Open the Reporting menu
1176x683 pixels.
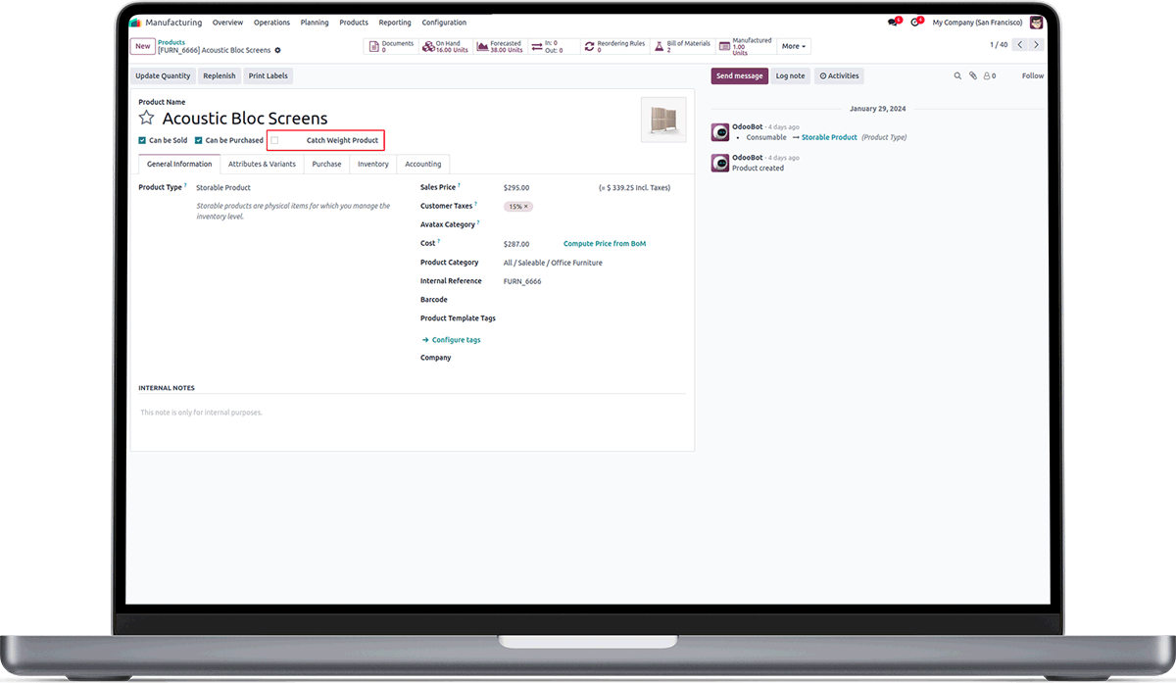[x=395, y=22]
